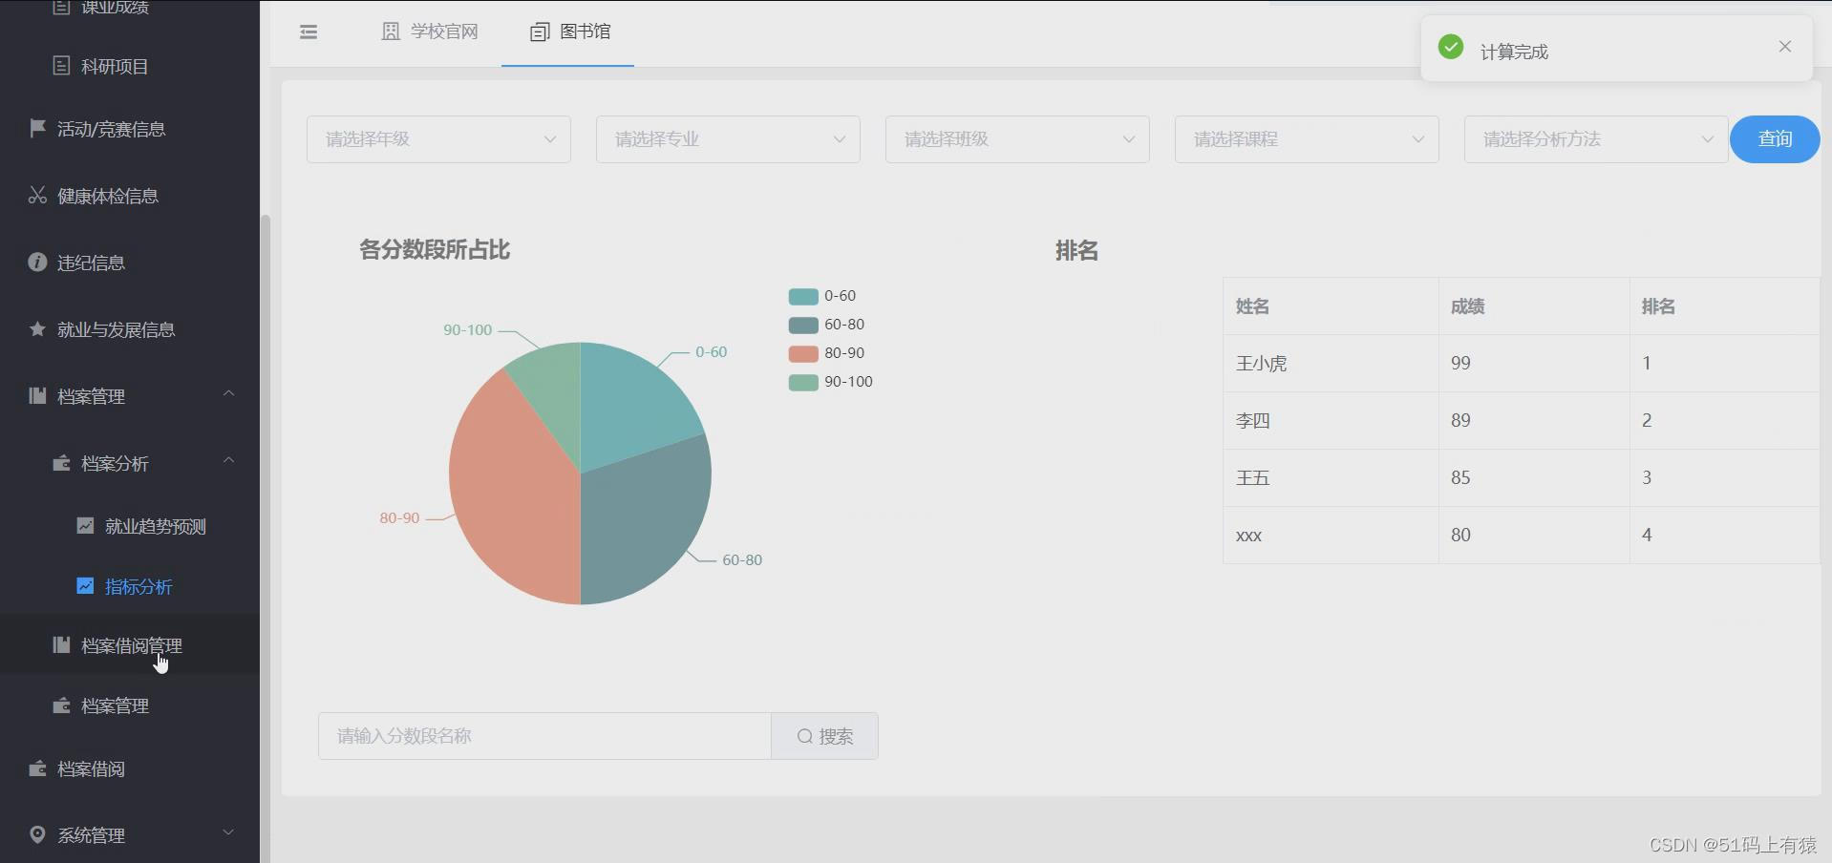Toggle the 90-100 legend swatch
1832x863 pixels.
point(803,383)
